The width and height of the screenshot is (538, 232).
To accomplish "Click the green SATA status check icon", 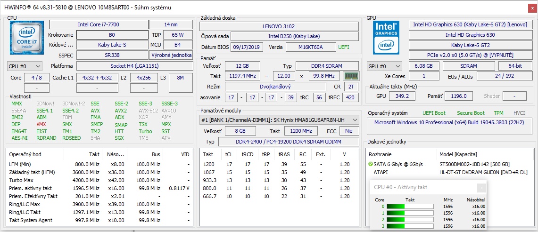I will pos(370,164).
